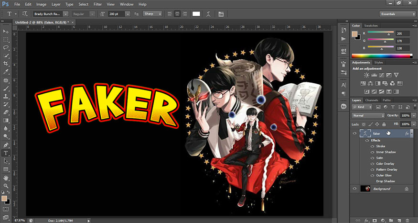The height and width of the screenshot is (223, 418).
Task: Select the Clone Stamp tool
Action: (x=6, y=96)
